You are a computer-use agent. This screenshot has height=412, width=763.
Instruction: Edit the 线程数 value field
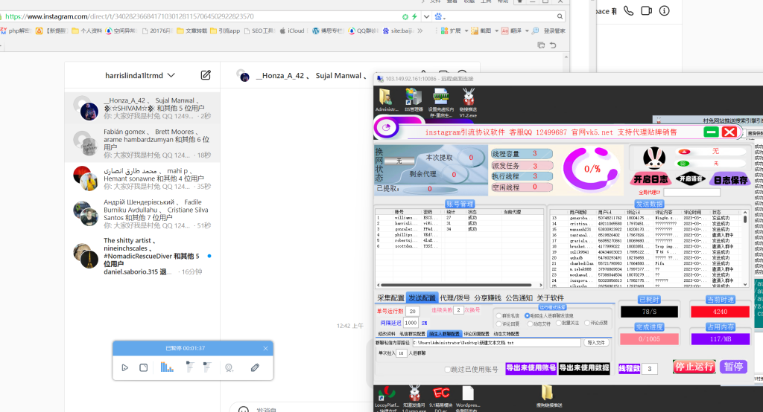coord(650,369)
